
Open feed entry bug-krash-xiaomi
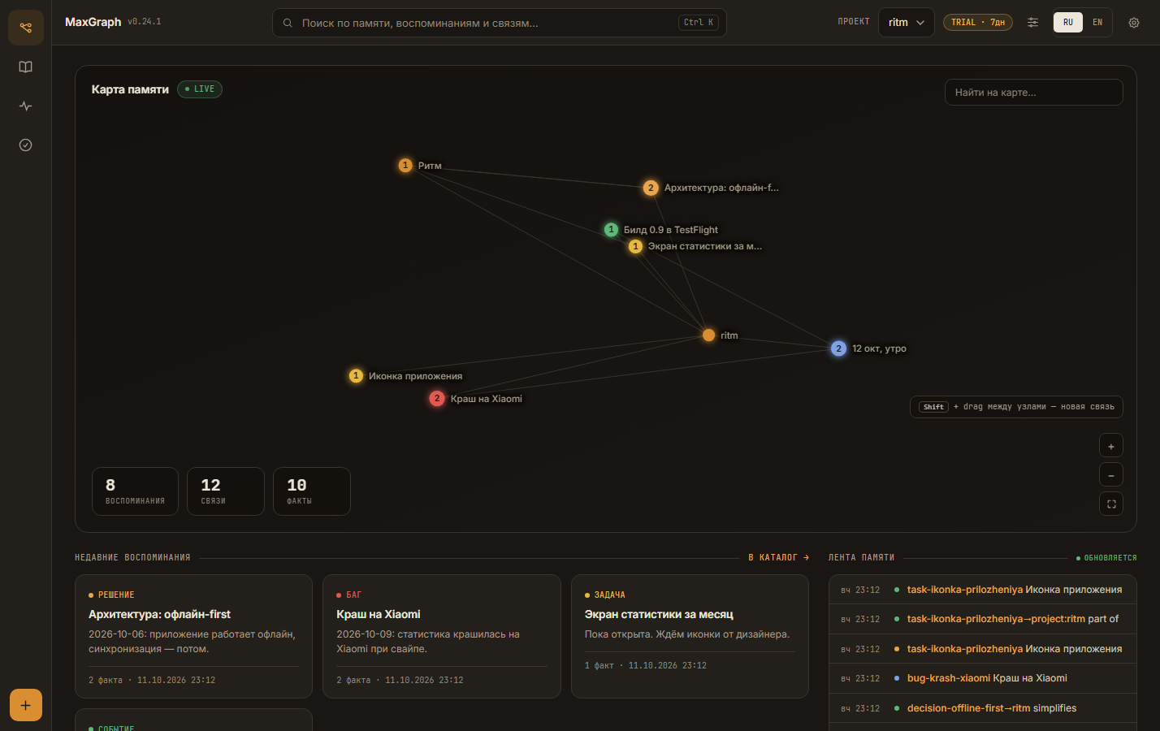pos(982,678)
